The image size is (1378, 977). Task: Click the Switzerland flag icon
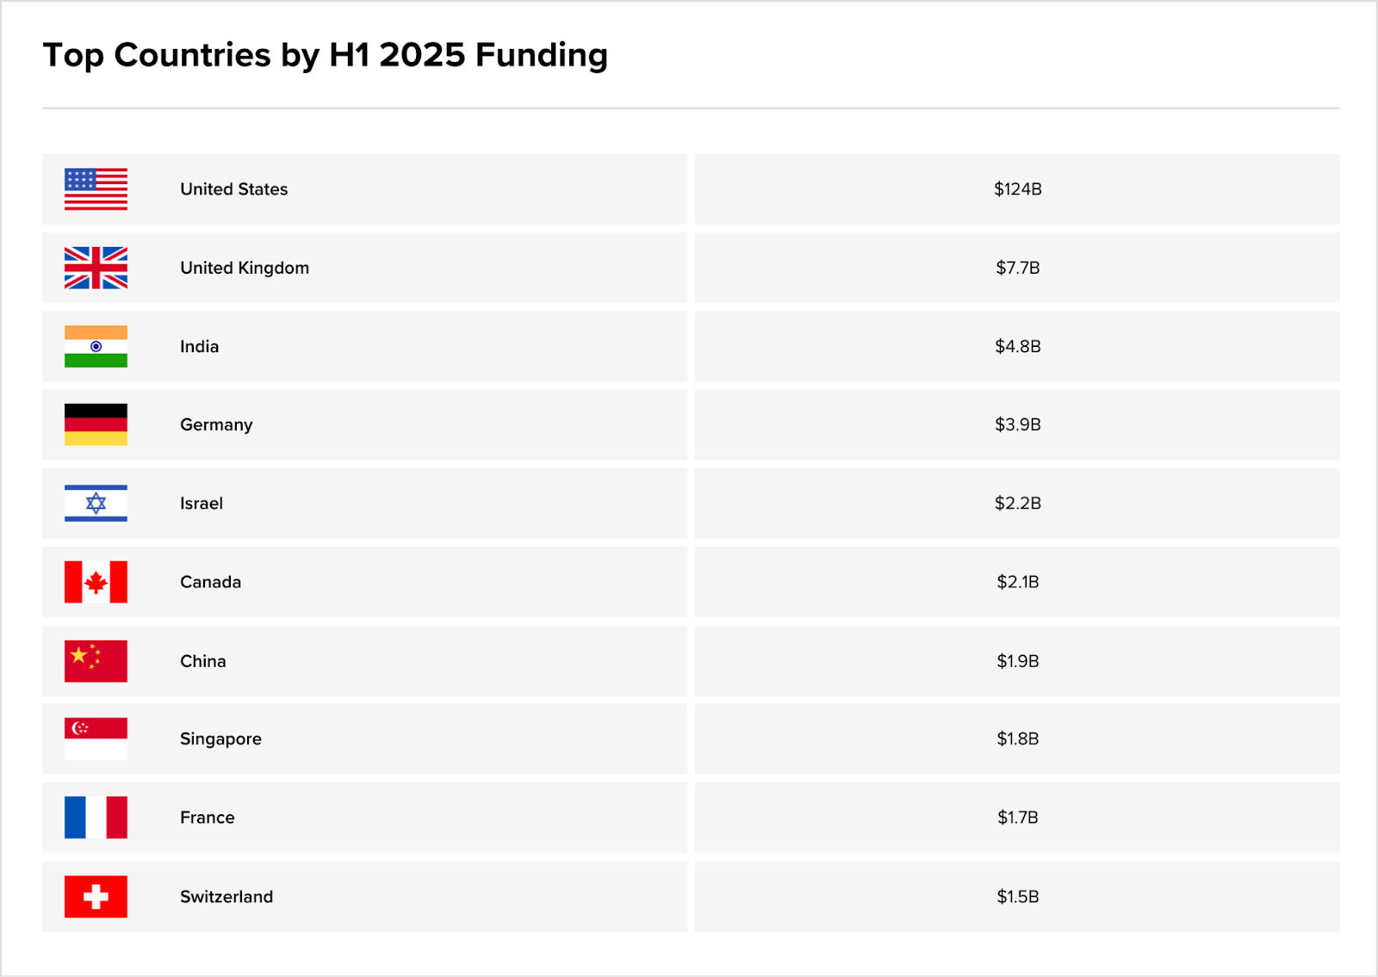tap(96, 897)
